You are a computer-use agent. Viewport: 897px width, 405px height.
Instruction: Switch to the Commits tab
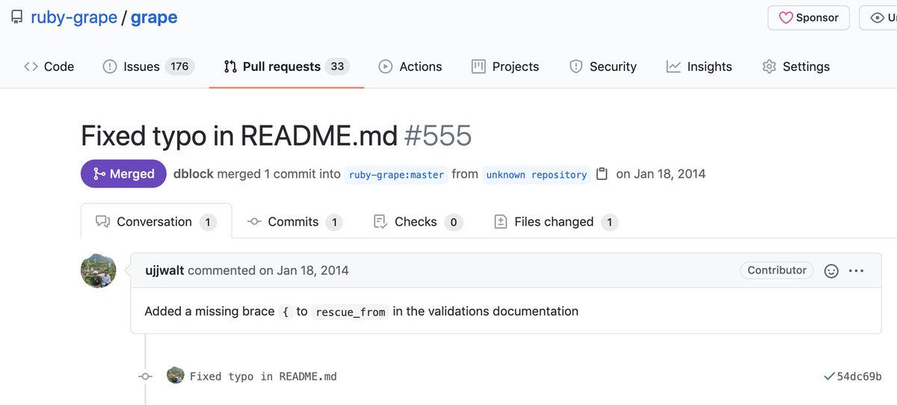(x=295, y=222)
